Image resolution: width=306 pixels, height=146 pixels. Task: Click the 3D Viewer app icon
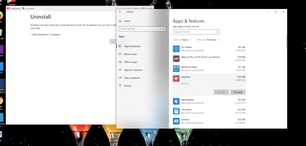[x=176, y=49]
